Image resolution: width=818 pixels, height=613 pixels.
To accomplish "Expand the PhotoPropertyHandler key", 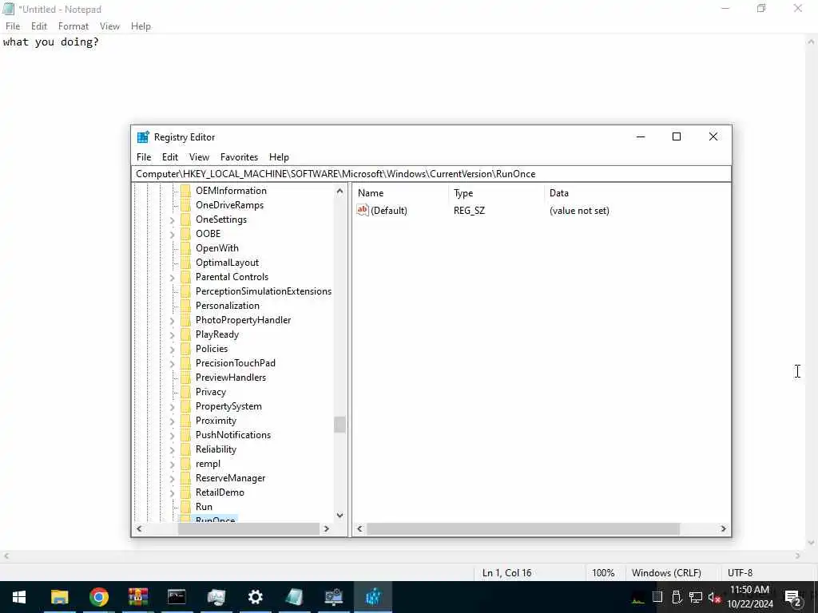I will pyautogui.click(x=173, y=321).
